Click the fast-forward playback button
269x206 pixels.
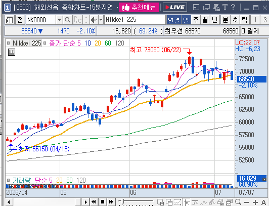coord(111,202)
